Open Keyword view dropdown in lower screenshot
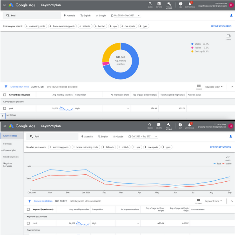The image size is (235, 235). coord(213,201)
